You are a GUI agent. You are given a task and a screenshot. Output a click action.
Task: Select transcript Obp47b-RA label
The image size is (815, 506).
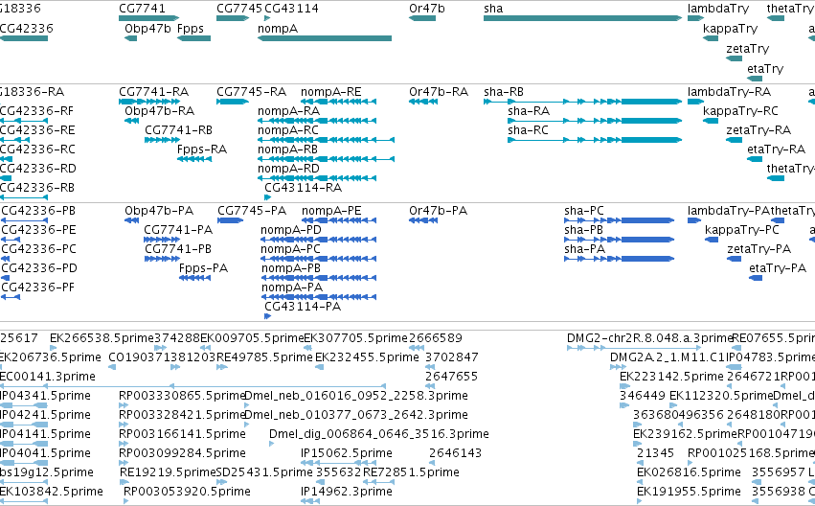(x=159, y=111)
